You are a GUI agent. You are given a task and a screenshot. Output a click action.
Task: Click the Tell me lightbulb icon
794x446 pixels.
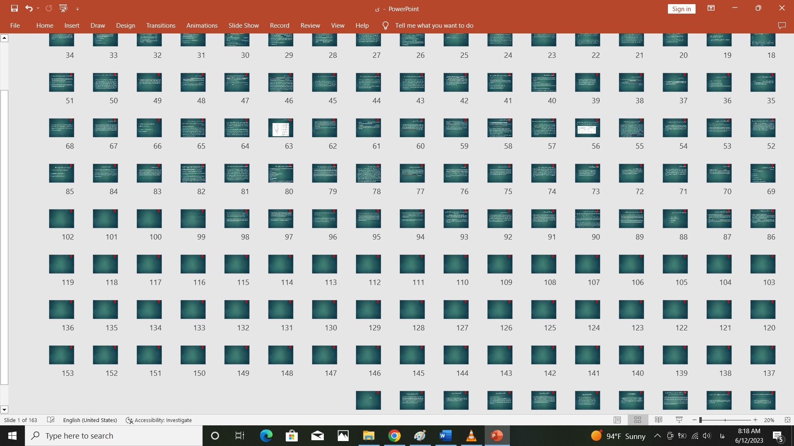(385, 26)
